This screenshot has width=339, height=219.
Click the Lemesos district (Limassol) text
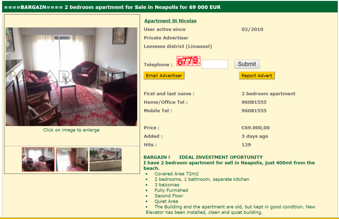click(x=178, y=46)
